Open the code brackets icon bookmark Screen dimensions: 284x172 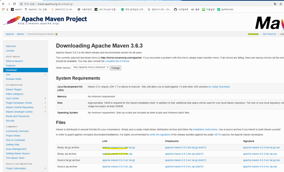coord(195,9)
